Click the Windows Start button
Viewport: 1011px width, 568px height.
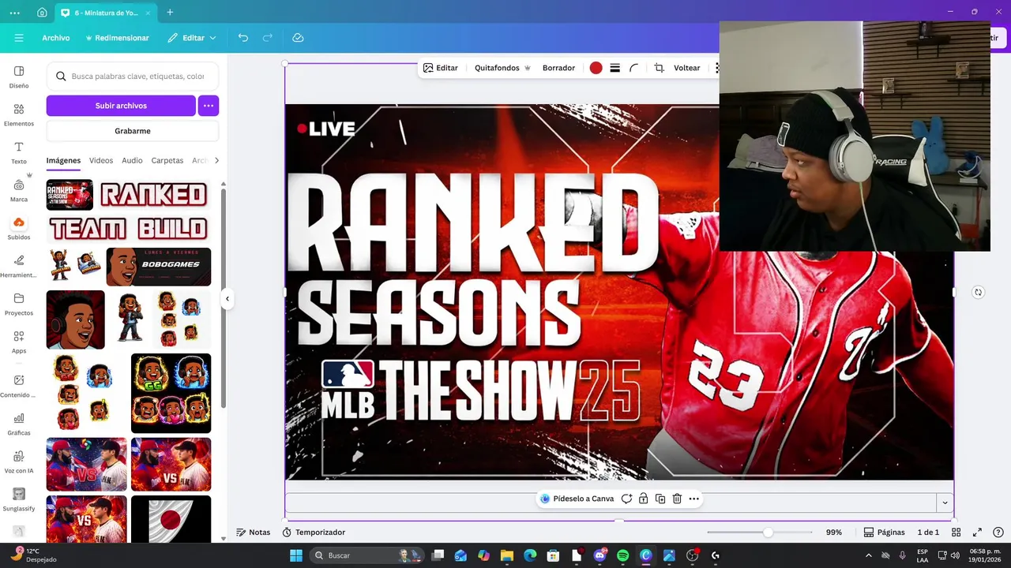pos(296,555)
